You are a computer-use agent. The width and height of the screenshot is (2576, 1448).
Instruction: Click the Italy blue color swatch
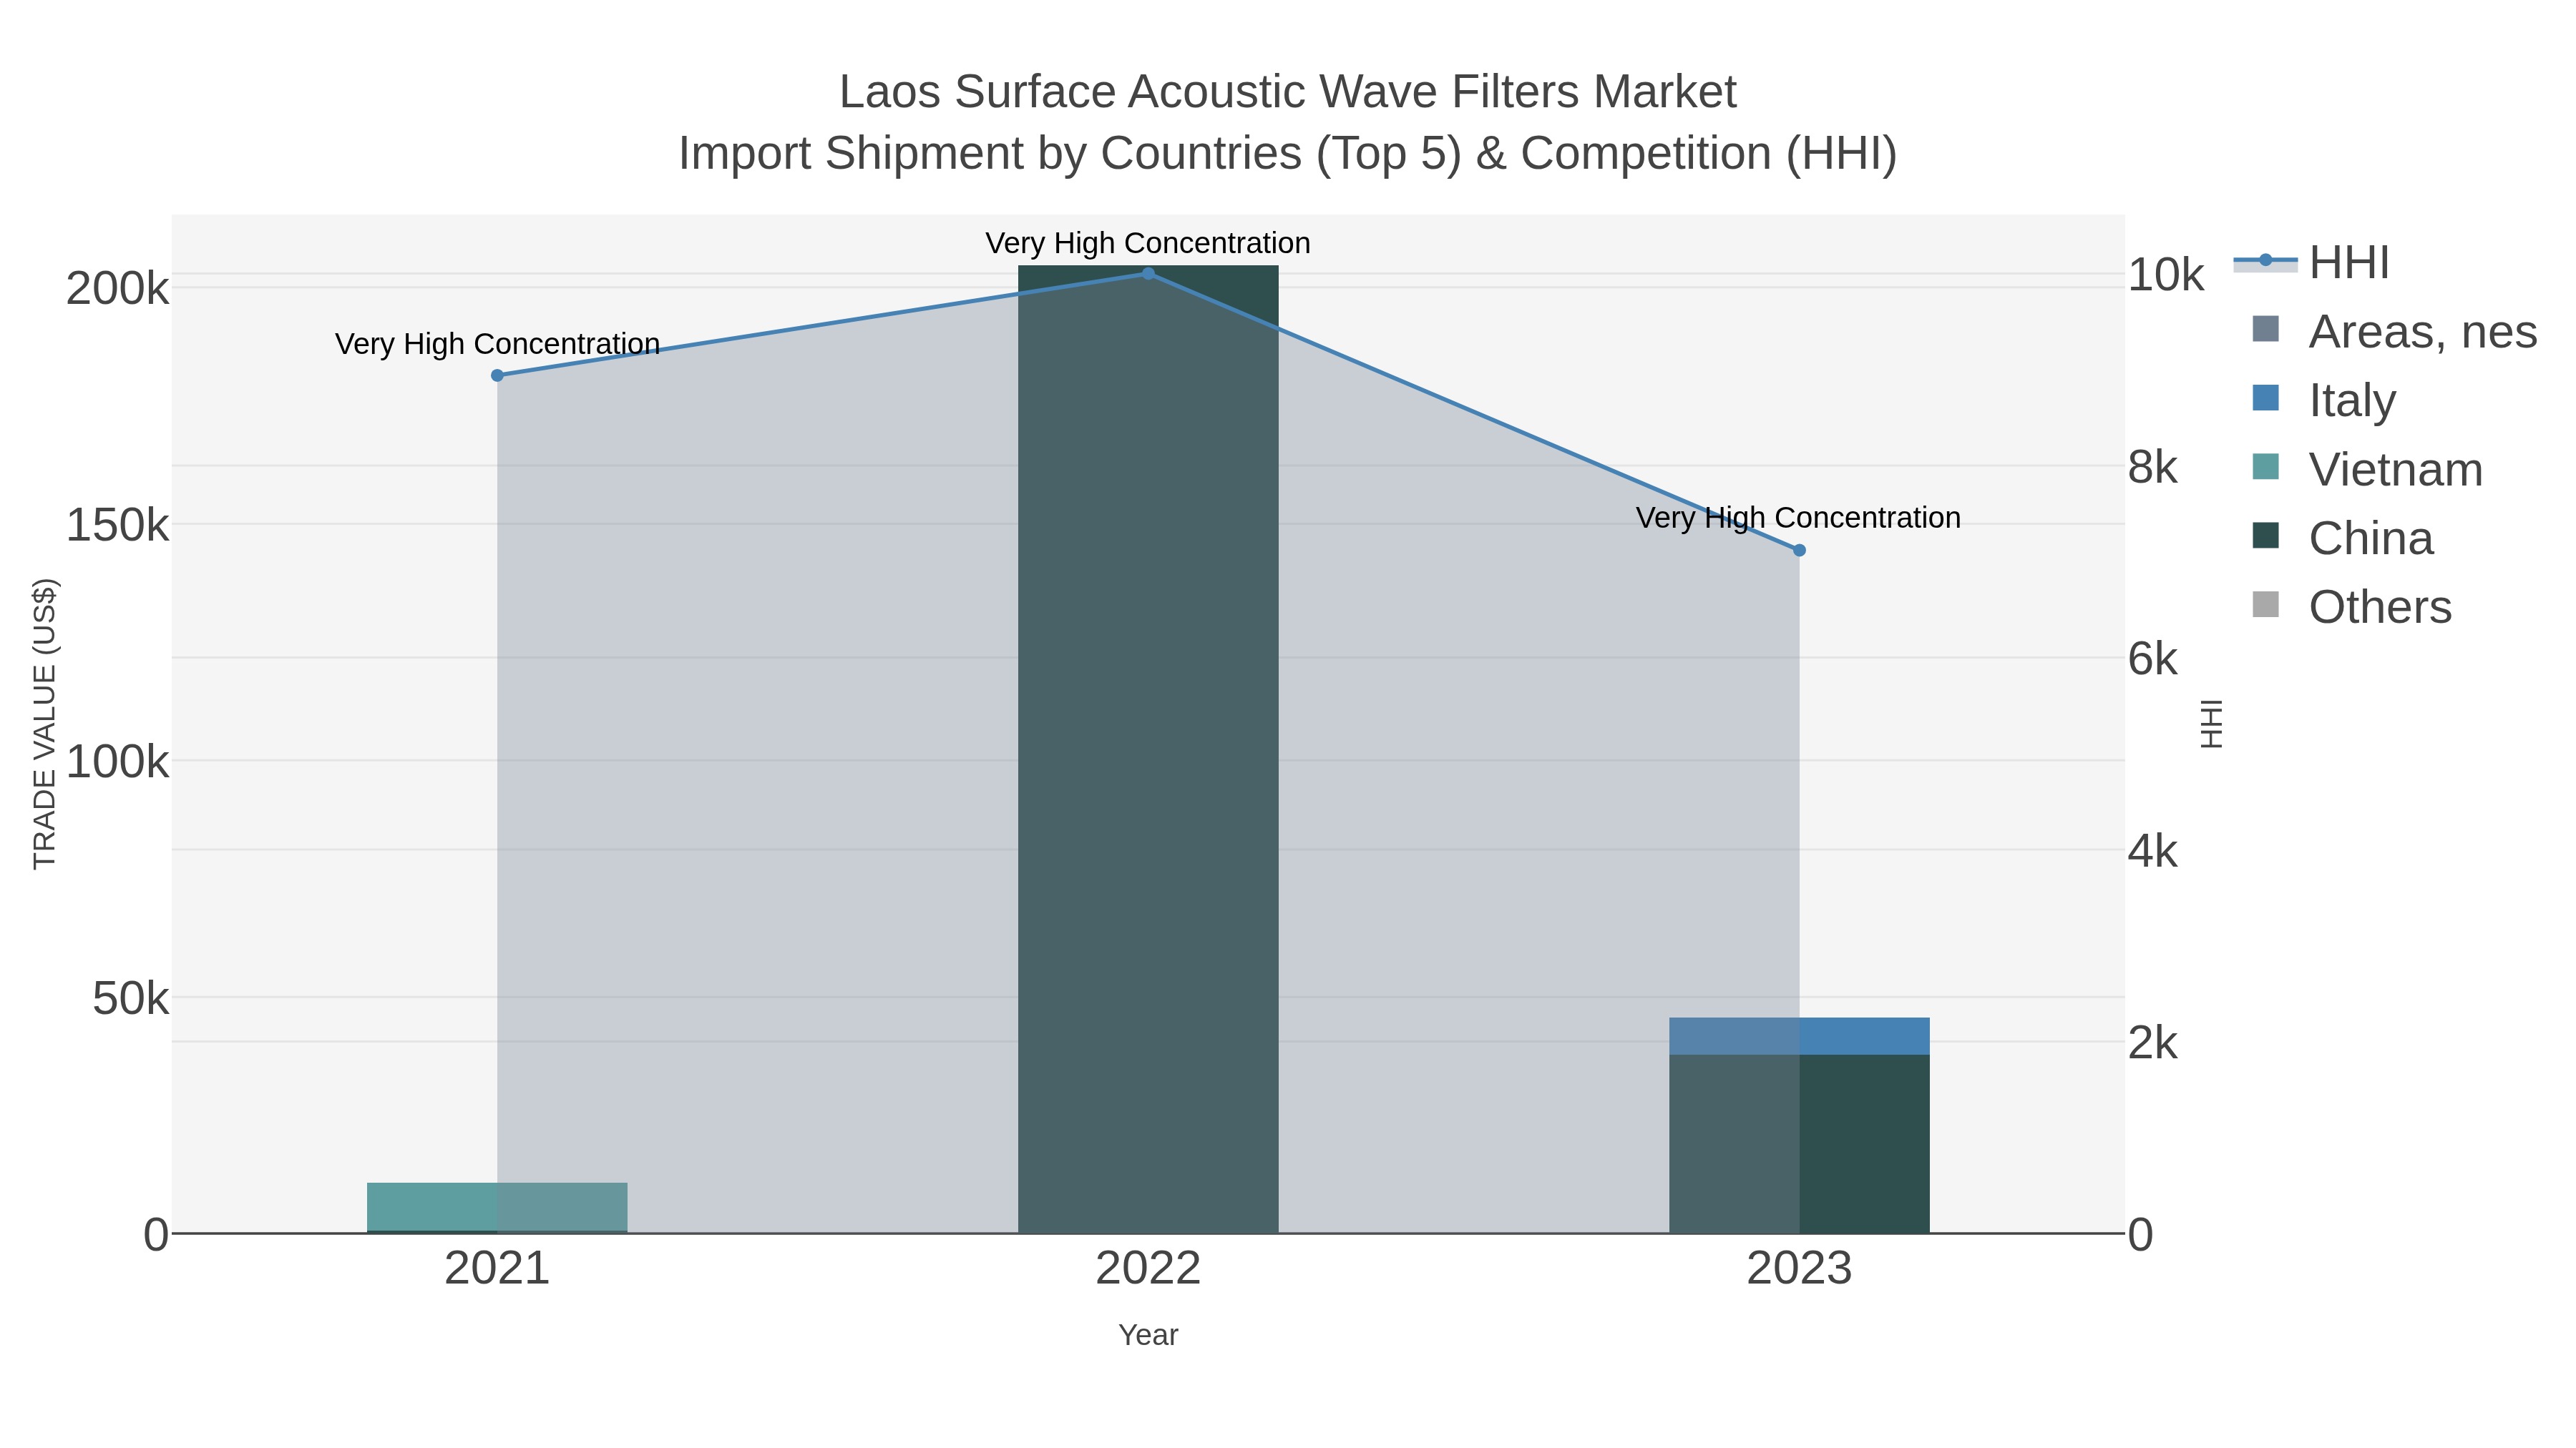(2265, 398)
